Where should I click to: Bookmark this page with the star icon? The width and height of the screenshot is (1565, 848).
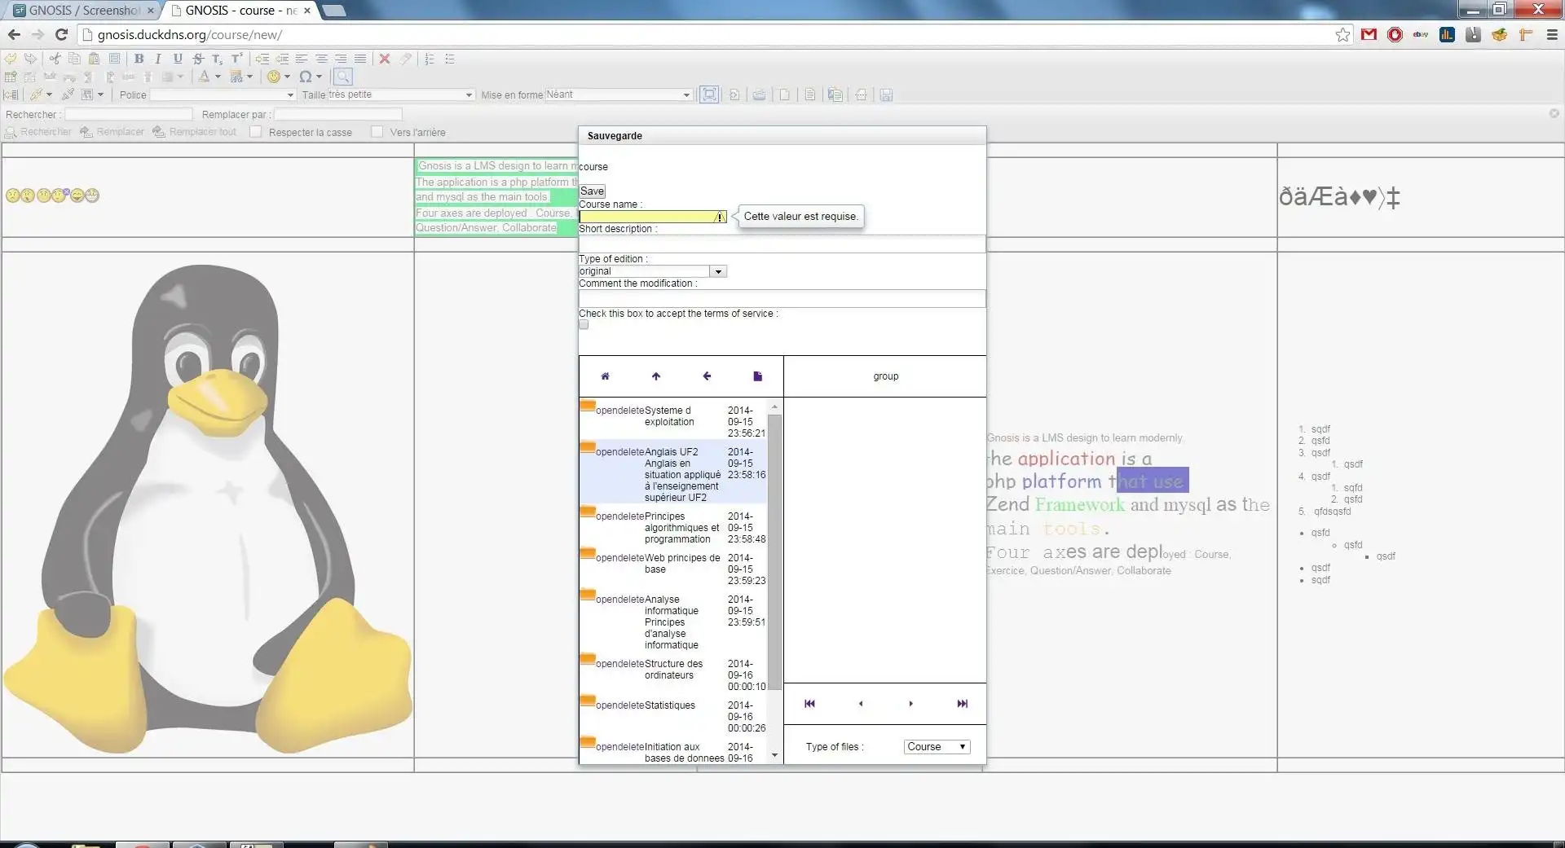[1342, 34]
